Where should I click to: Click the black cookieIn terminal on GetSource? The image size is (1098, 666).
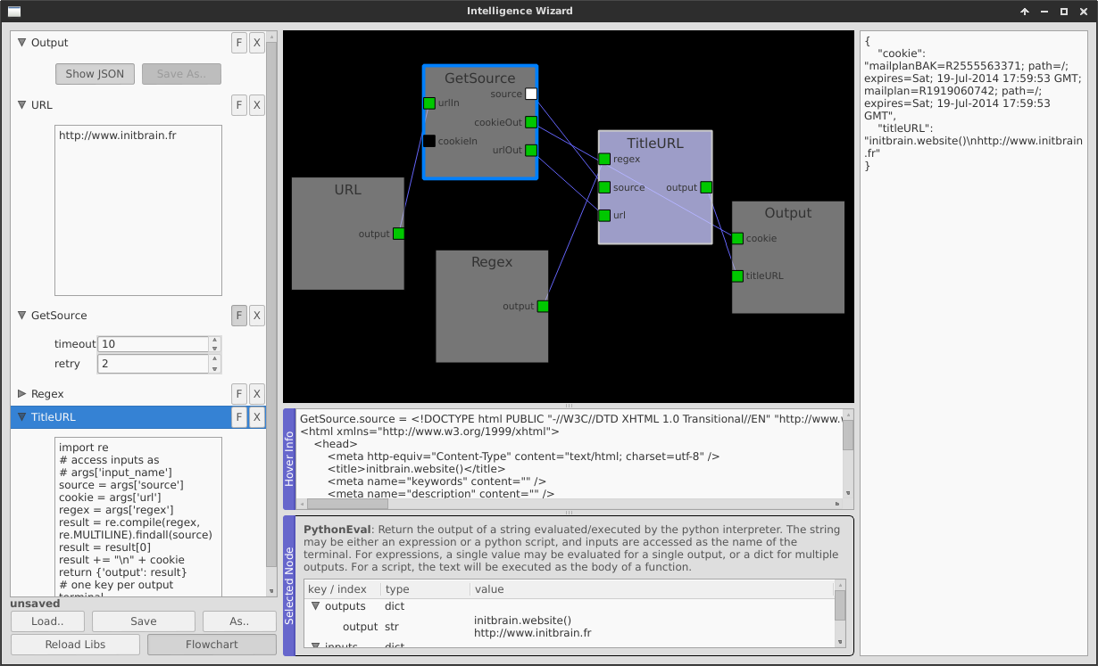429,141
